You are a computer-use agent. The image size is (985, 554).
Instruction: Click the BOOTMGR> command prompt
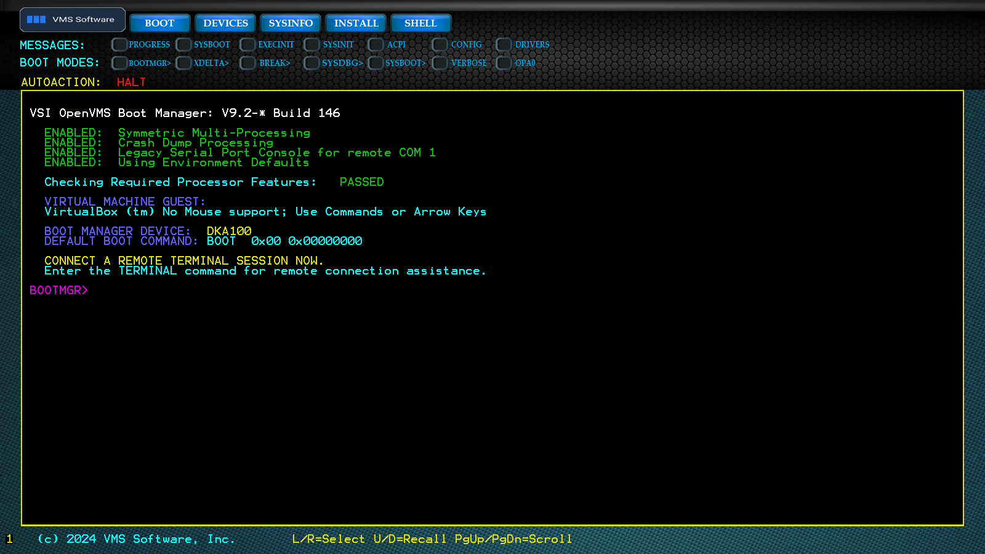coord(59,290)
